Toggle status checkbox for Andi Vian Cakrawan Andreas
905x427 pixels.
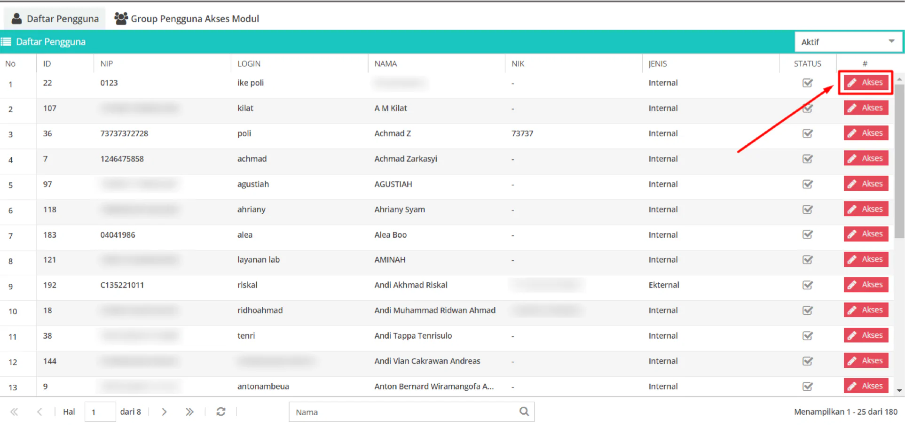tap(807, 361)
